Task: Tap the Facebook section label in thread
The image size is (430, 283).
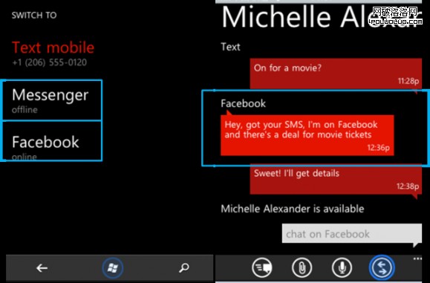Action: click(244, 103)
